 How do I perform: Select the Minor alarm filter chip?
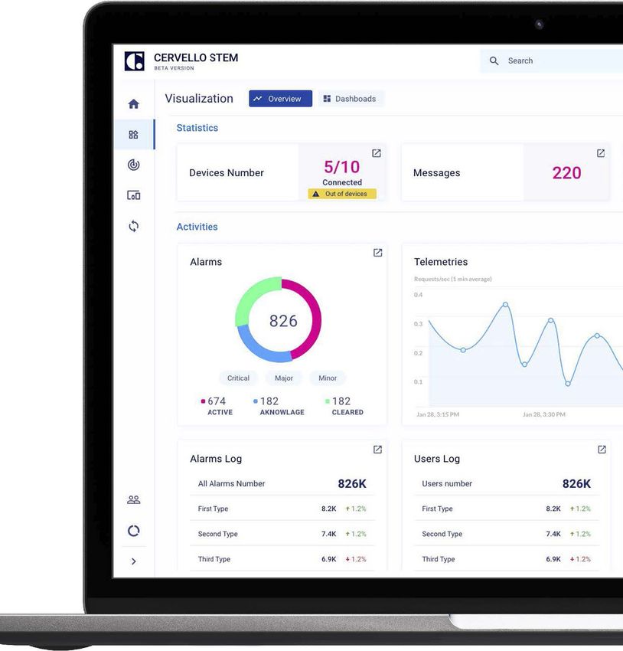(x=328, y=378)
